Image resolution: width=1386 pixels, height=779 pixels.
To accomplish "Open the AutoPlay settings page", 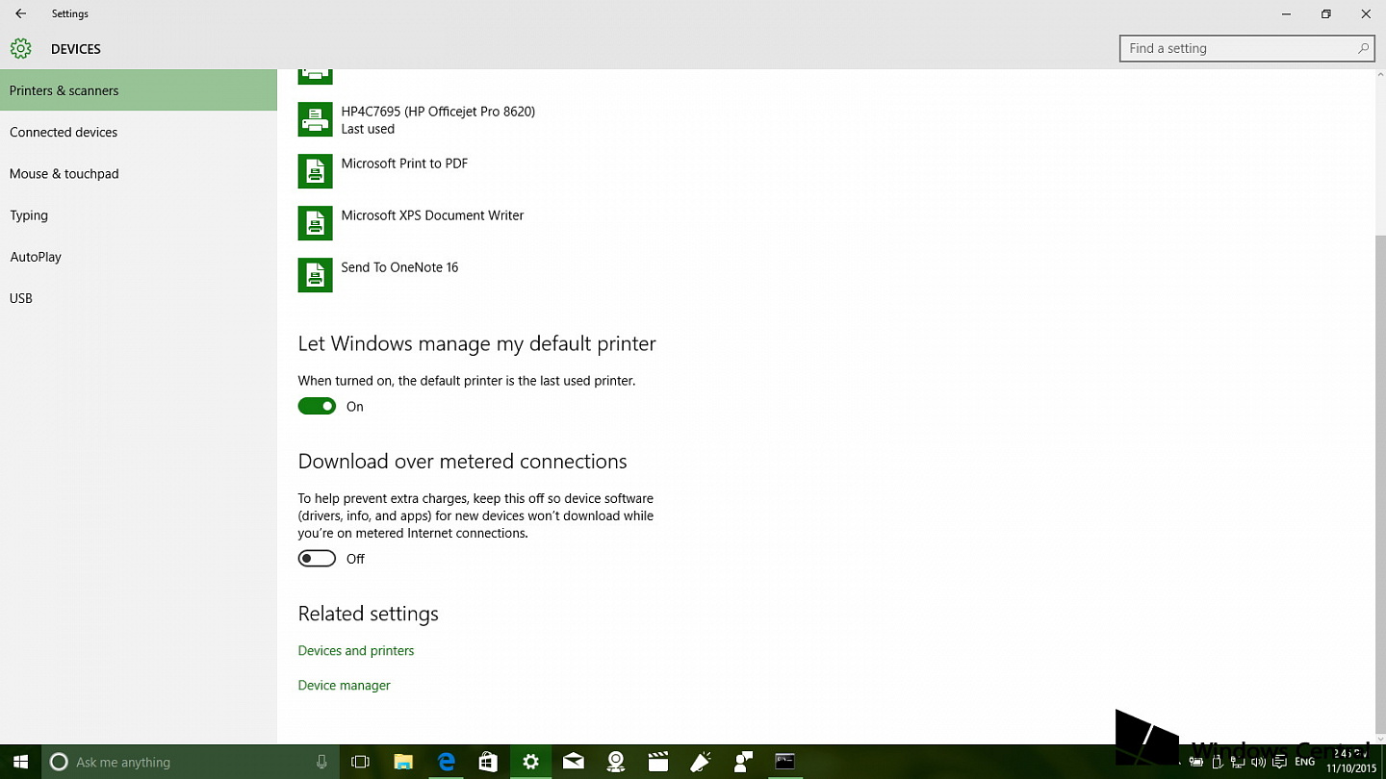I will click(139, 257).
